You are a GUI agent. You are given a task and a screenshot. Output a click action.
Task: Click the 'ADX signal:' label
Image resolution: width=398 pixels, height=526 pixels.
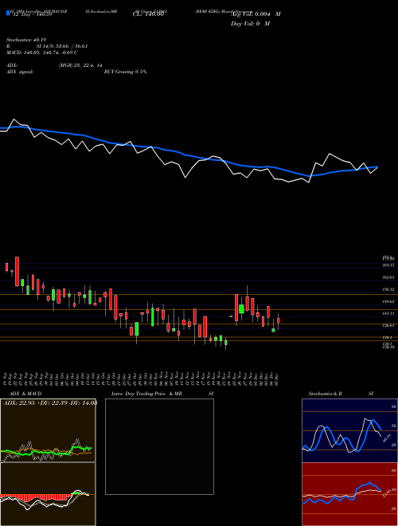(19, 72)
